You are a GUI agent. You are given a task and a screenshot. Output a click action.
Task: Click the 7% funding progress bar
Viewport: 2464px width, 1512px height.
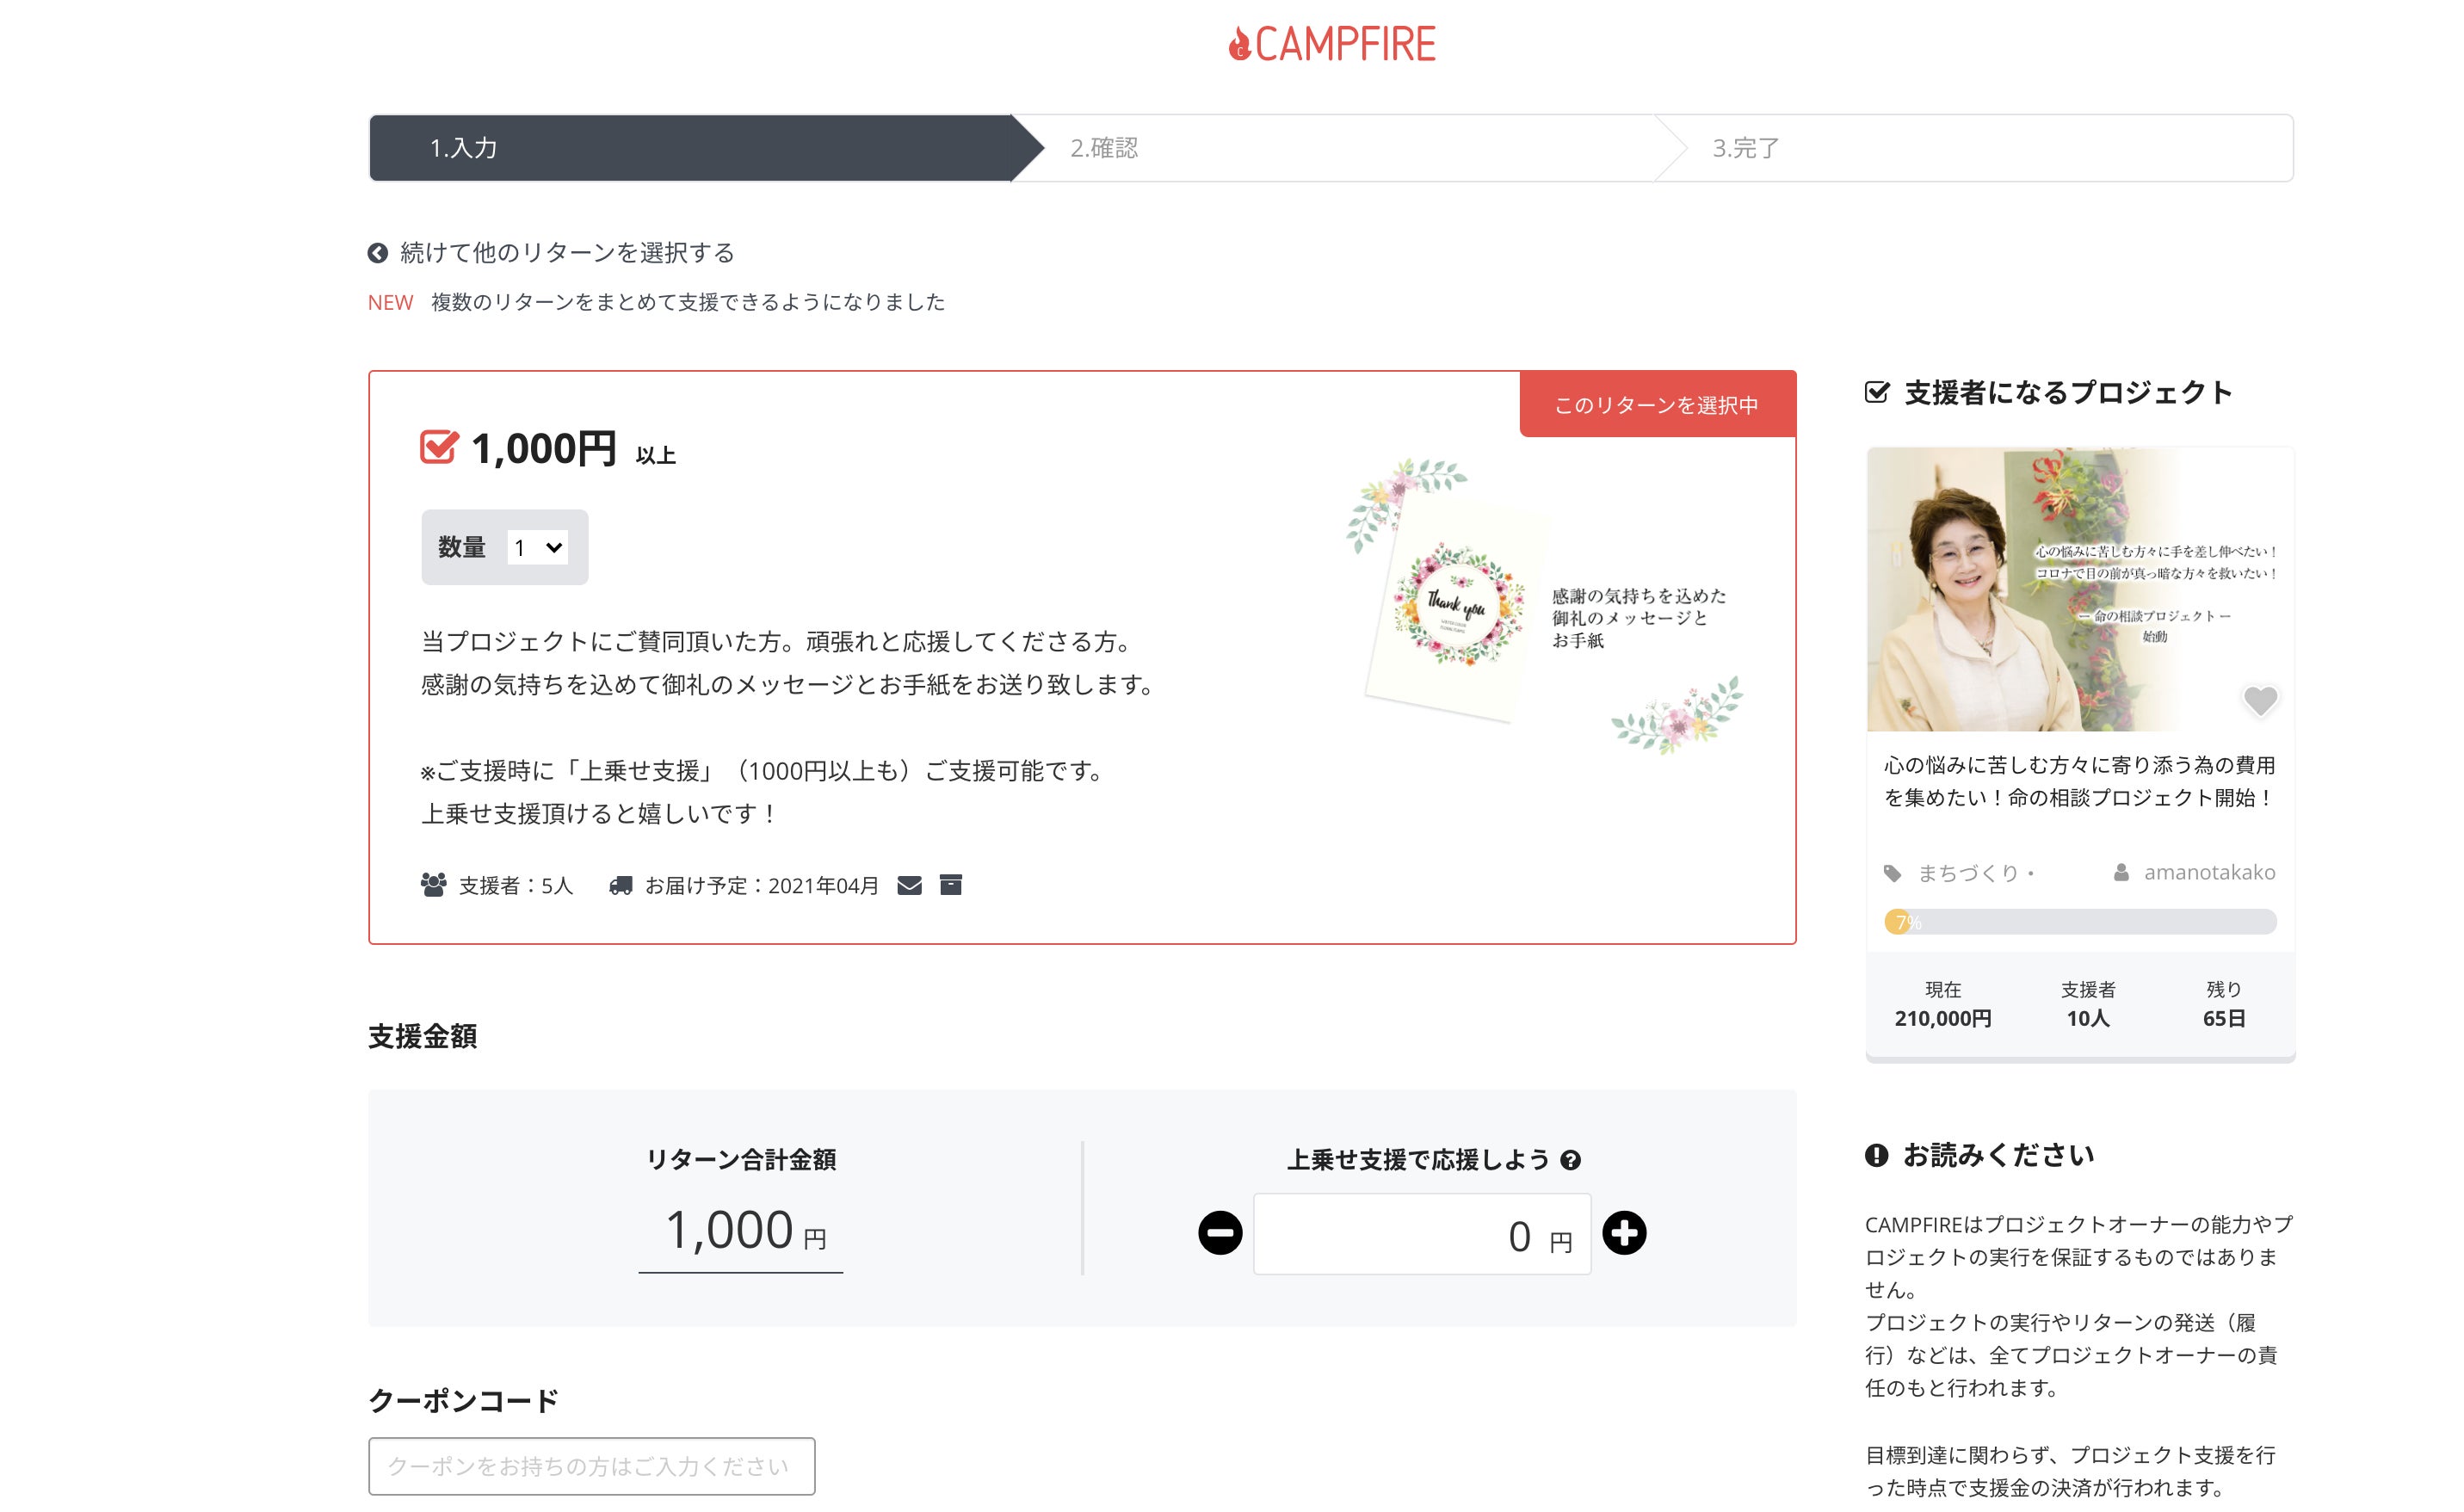2080,922
